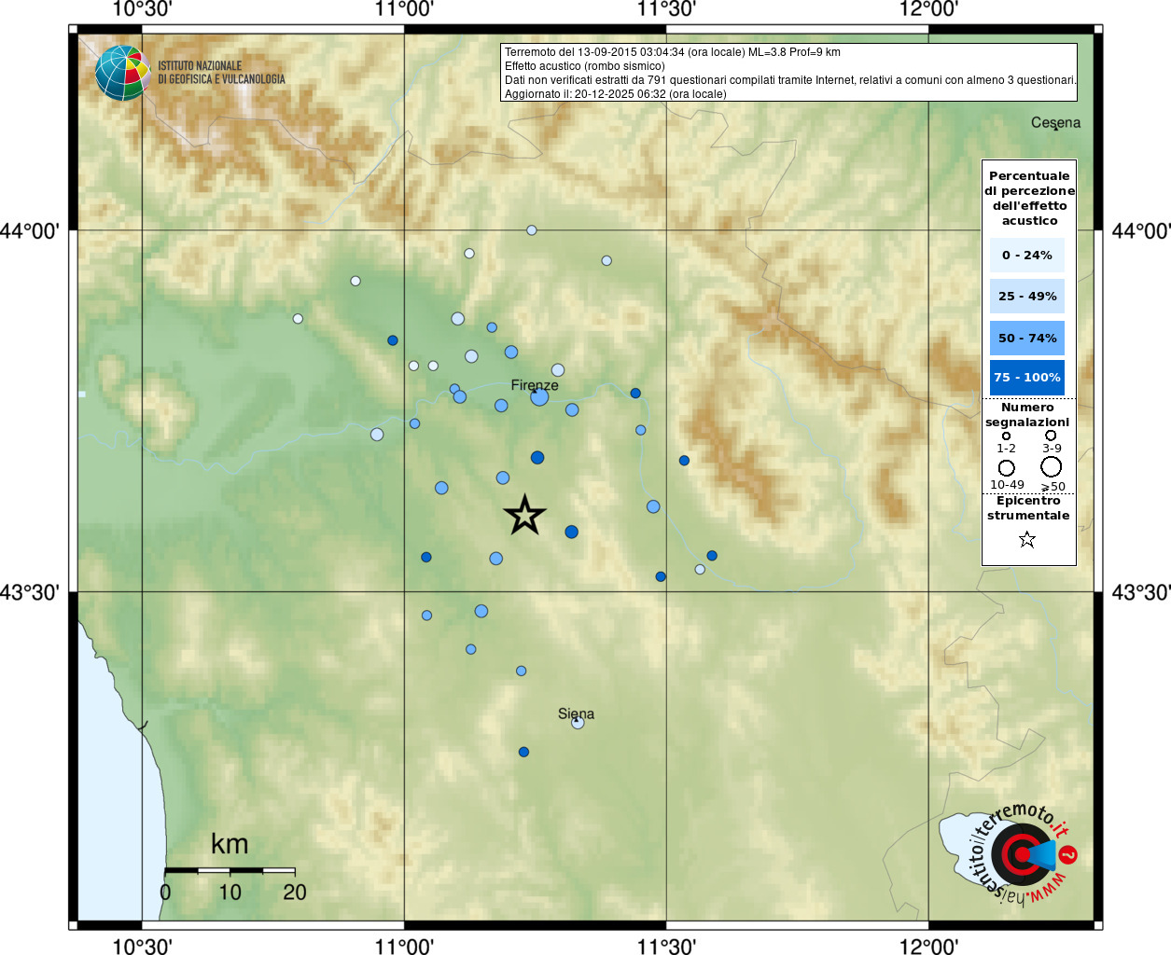1171x955 pixels.
Task: Click the 3-9 reports circle in legend
Action: (x=1051, y=435)
